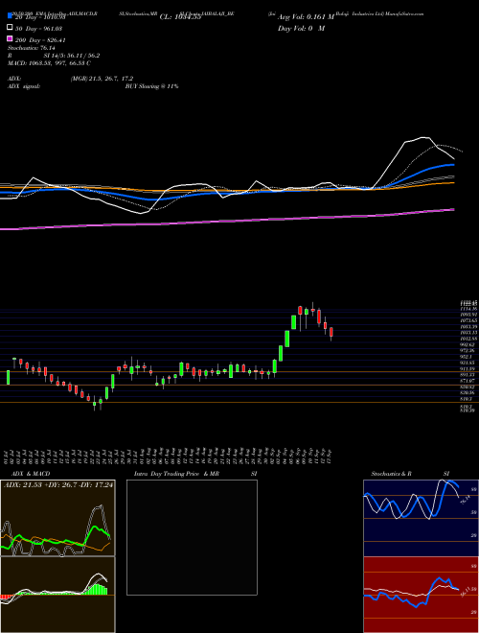This screenshot has width=479, height=633.
Task: Click the blue Stochastics chart panel
Action: [x=421, y=518]
